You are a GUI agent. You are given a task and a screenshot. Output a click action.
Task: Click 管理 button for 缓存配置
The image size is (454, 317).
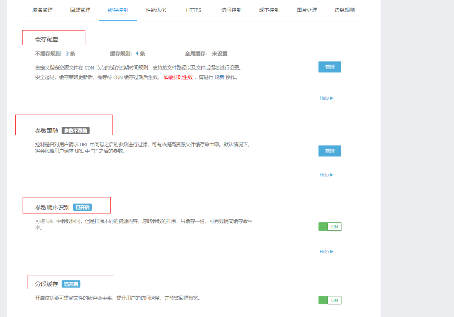tap(330, 67)
